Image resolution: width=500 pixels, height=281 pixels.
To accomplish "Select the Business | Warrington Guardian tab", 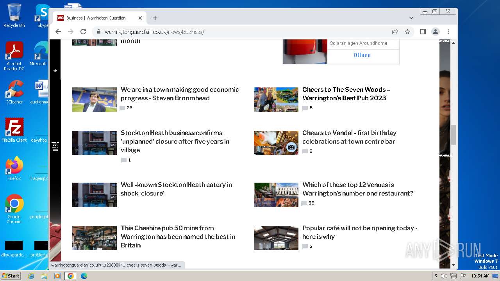I will (100, 18).
